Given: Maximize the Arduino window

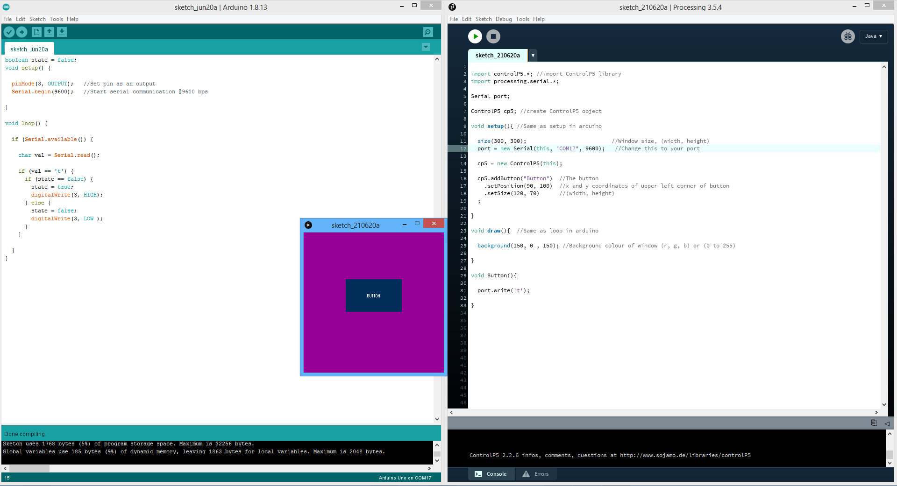Looking at the screenshot, I should [x=414, y=6].
